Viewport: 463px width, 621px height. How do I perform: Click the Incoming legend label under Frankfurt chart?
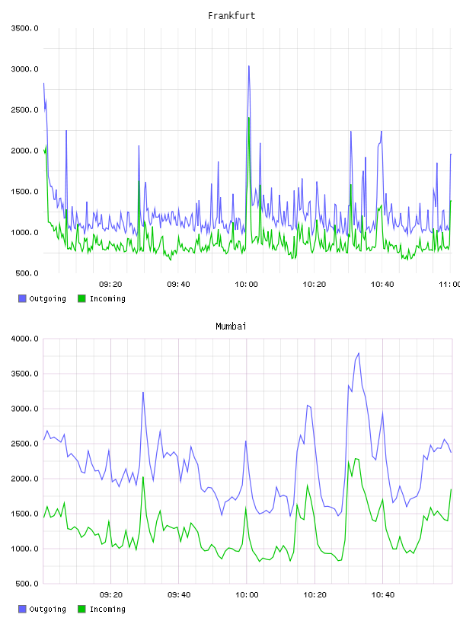[x=107, y=299]
